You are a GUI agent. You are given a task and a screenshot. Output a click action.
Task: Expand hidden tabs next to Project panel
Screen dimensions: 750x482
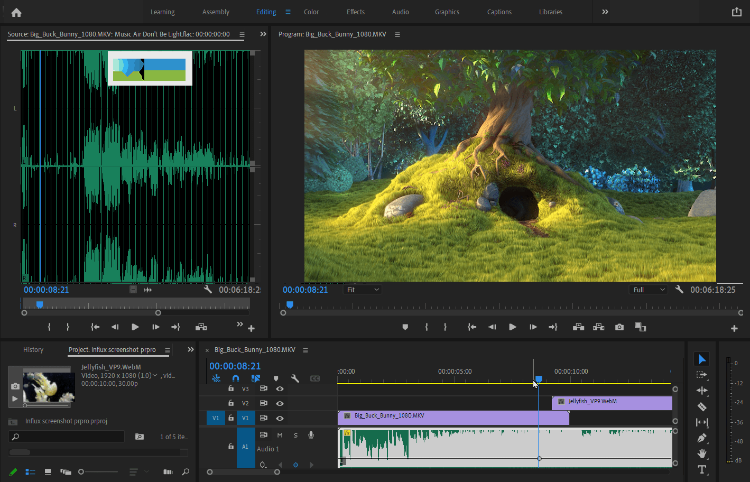[190, 350]
